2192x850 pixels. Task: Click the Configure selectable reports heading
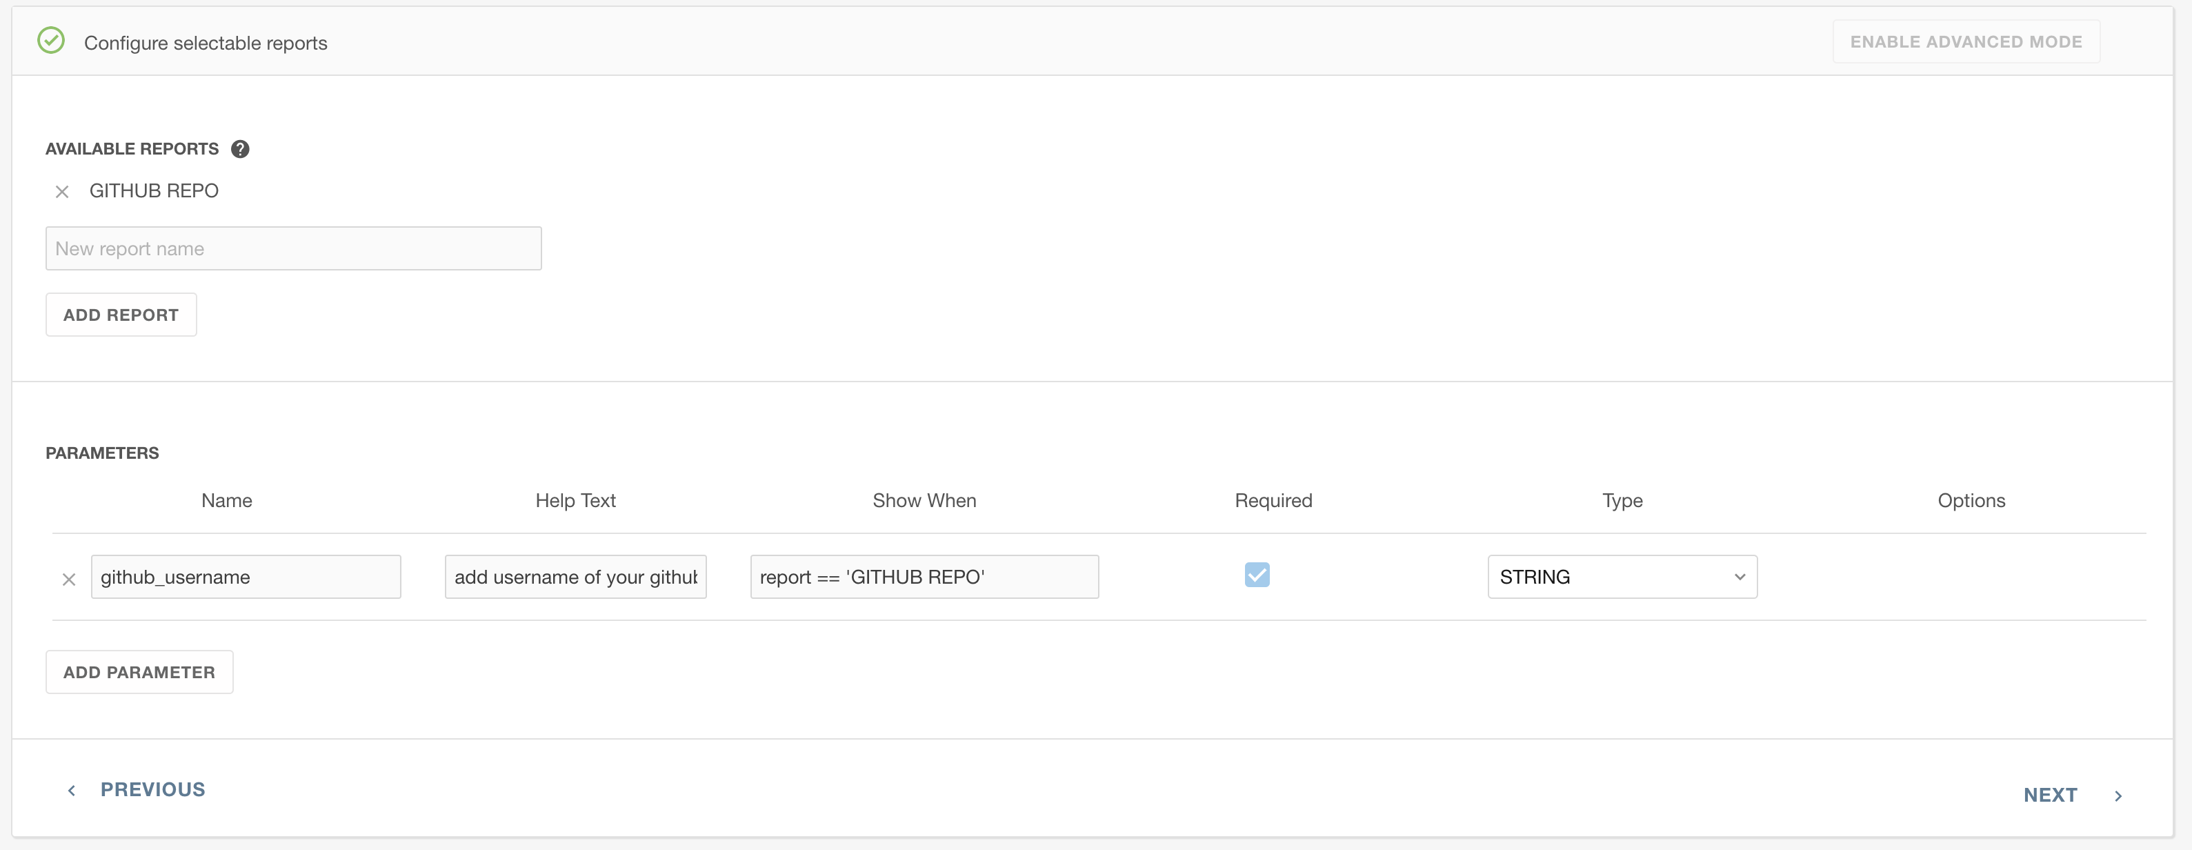(x=205, y=43)
